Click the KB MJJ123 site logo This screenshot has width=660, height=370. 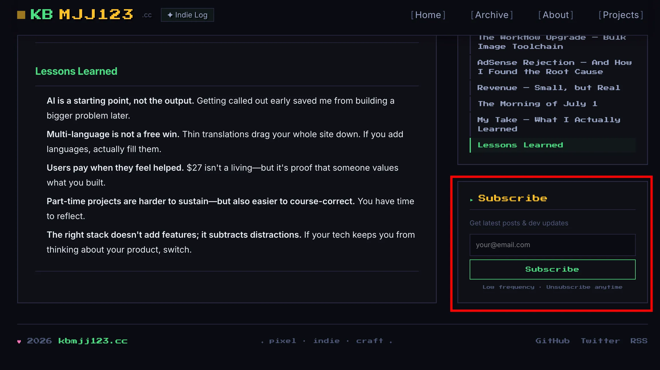pos(82,14)
